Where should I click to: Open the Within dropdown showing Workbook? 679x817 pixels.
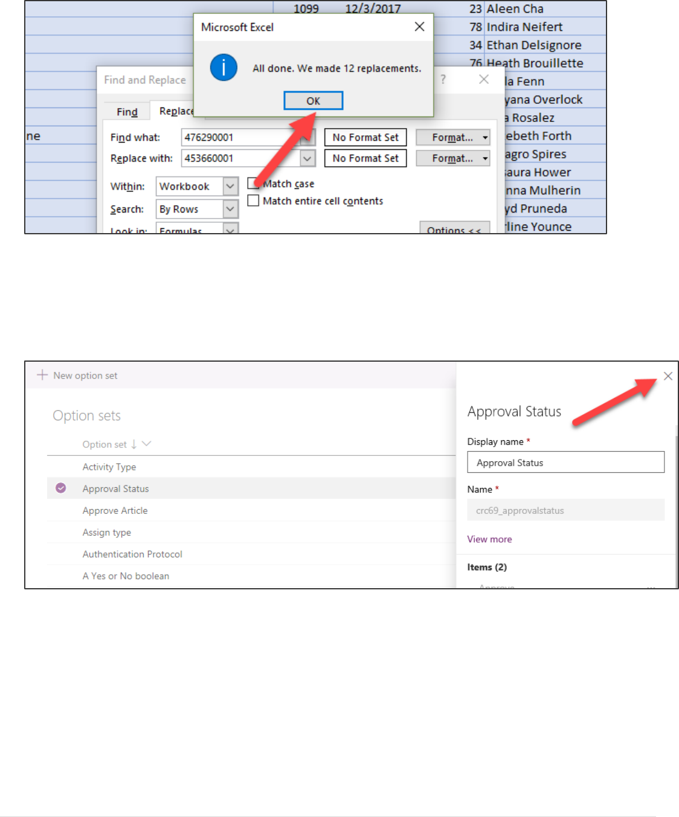197,187
